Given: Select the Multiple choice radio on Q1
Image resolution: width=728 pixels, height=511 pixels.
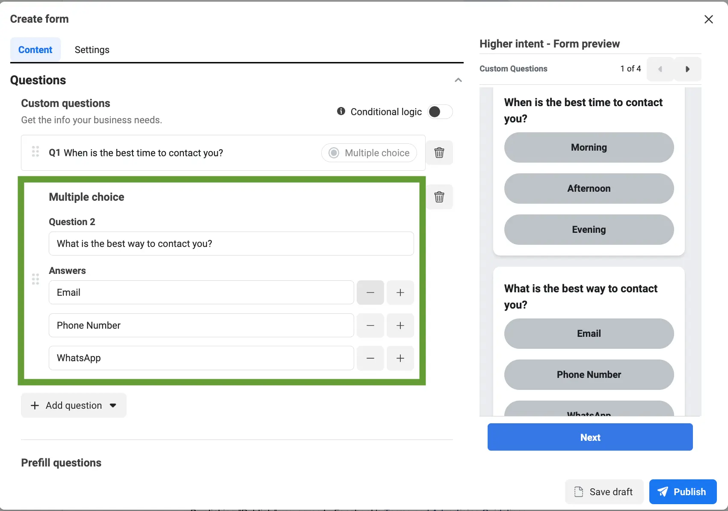Looking at the screenshot, I should 333,152.
